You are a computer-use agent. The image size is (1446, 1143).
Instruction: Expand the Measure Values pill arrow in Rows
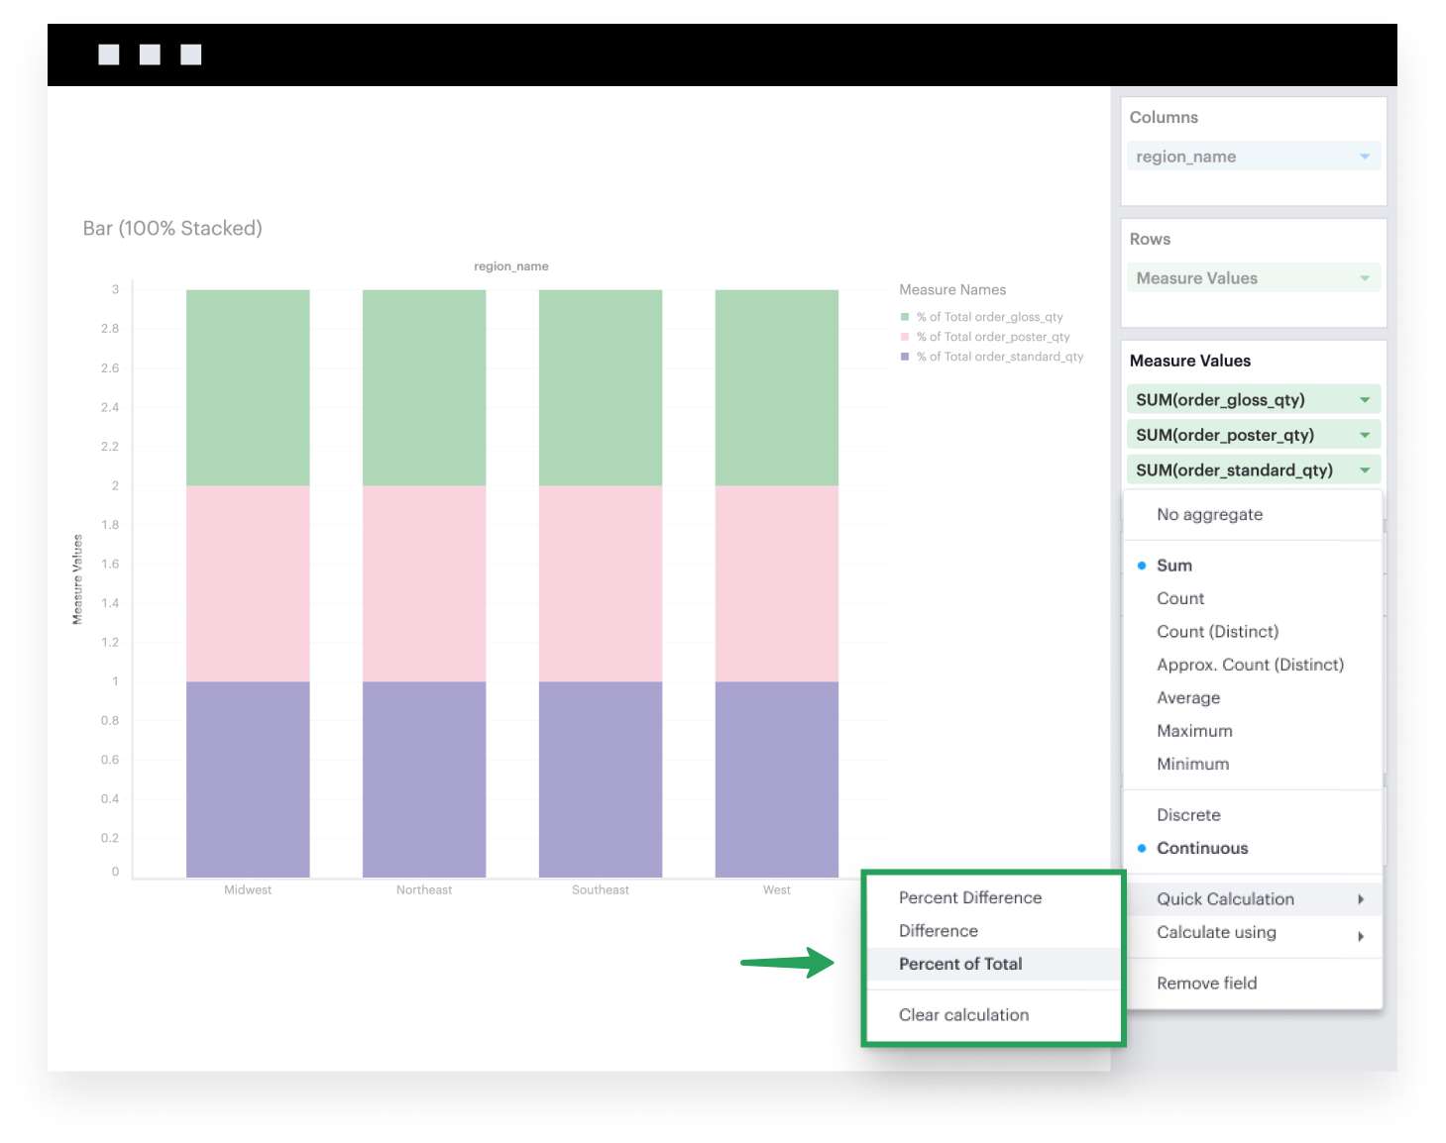[x=1364, y=278]
